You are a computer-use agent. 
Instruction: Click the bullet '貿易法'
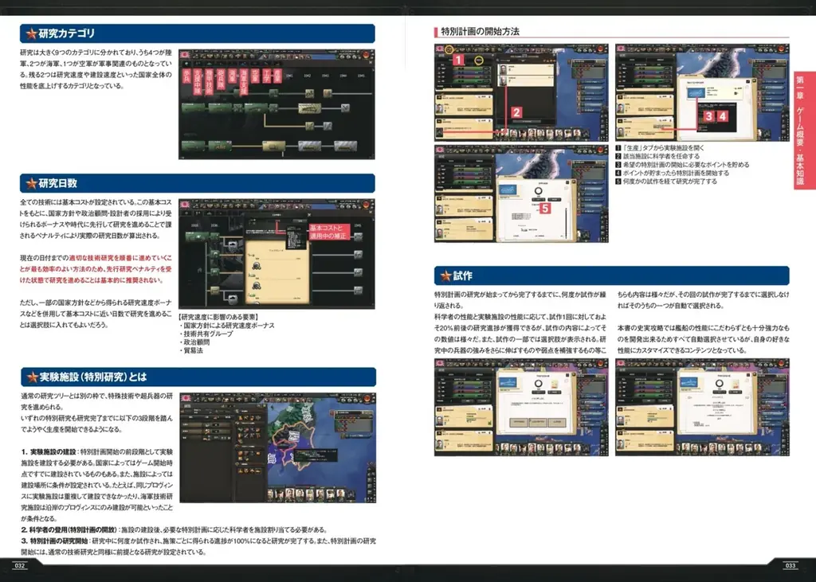(193, 350)
